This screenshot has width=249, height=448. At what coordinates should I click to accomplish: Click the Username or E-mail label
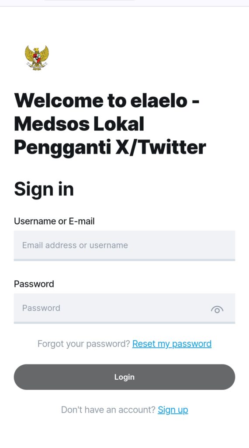[x=54, y=221]
